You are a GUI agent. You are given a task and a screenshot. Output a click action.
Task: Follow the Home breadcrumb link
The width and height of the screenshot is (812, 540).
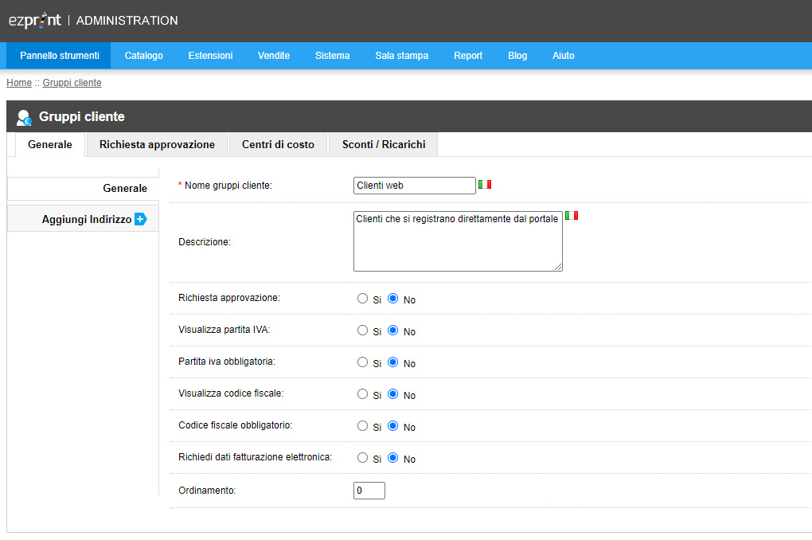pos(19,83)
